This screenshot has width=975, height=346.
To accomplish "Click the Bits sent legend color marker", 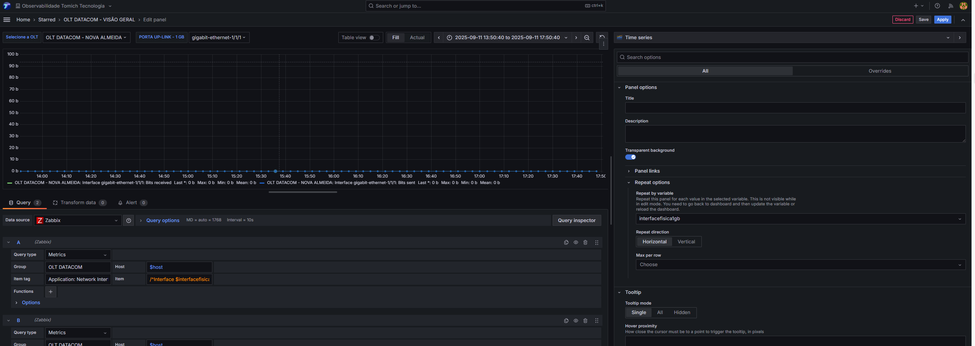I will 262,183.
